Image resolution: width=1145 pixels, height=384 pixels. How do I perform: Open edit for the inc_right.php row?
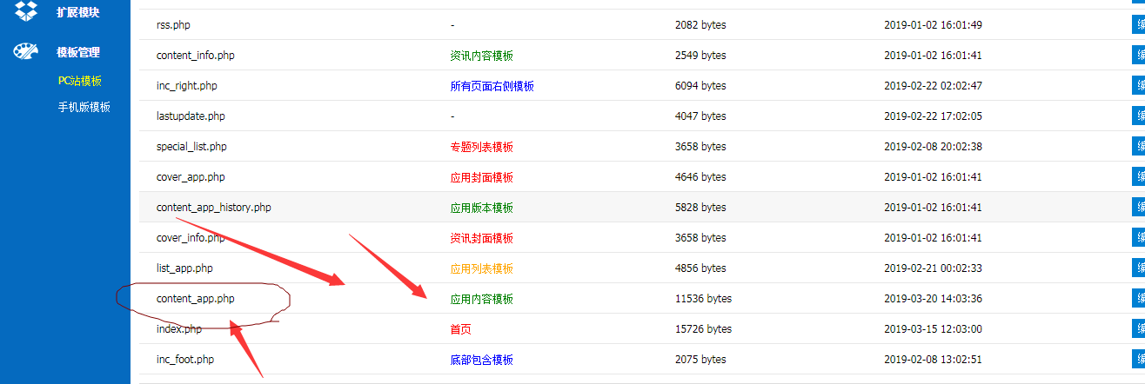[1138, 86]
